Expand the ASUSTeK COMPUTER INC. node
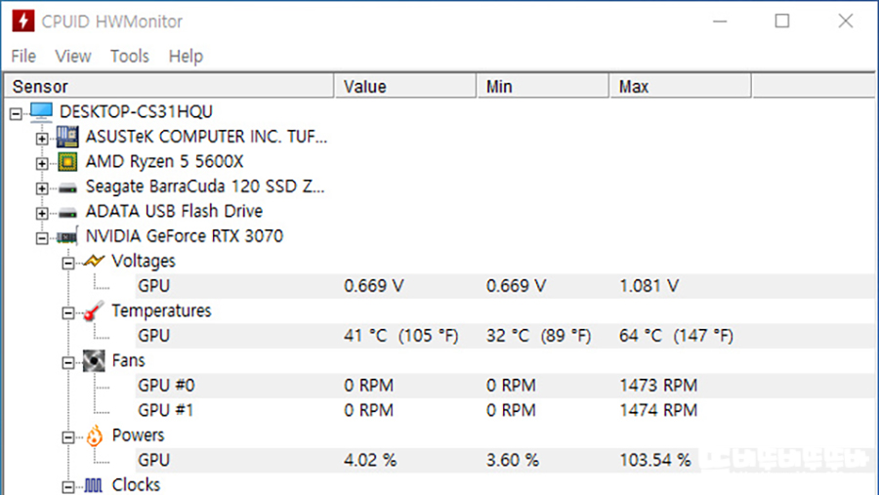 tap(42, 139)
